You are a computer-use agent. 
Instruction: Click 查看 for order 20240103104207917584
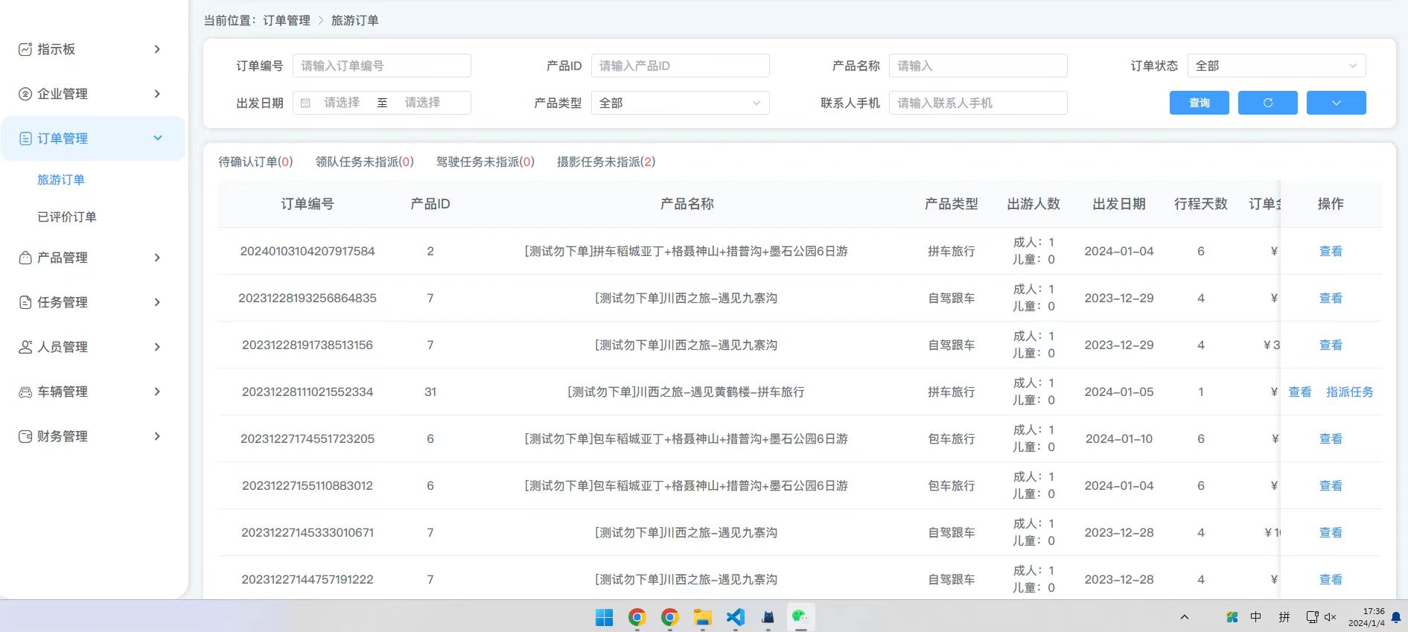[1331, 251]
